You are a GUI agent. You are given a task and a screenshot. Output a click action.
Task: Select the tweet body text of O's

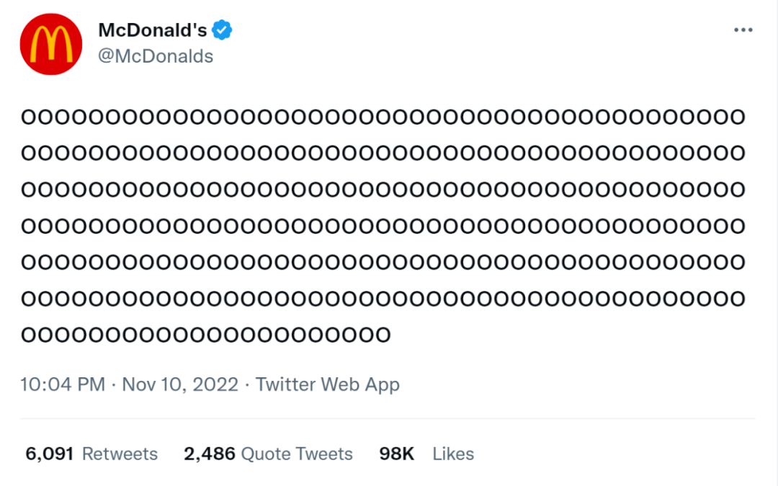382,223
